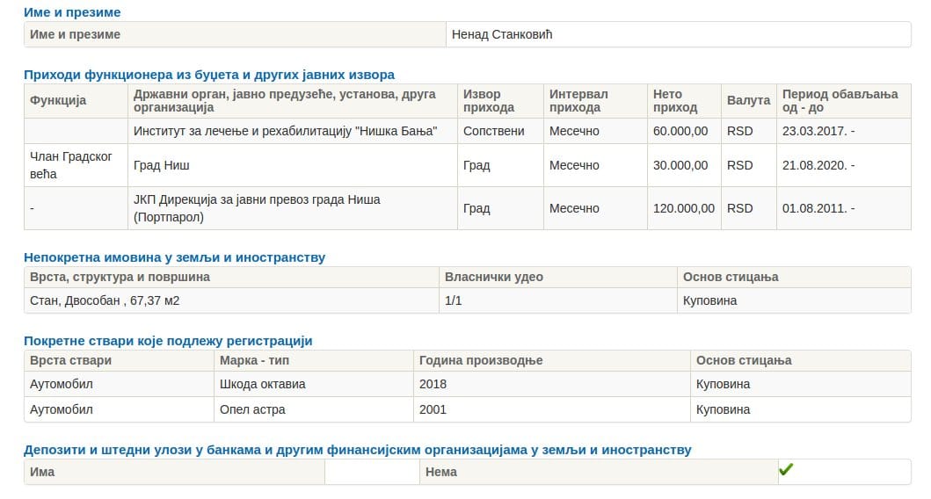Click the Шкода октавиа vehicle entry
Viewport: 931px width, 499px height.
262,384
